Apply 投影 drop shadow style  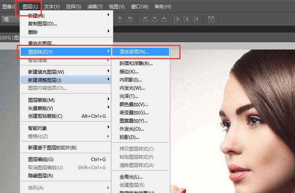coord(129,137)
